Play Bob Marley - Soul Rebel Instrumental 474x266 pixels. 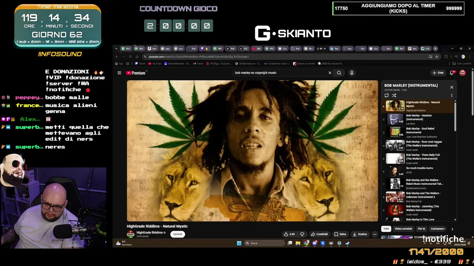click(418, 132)
